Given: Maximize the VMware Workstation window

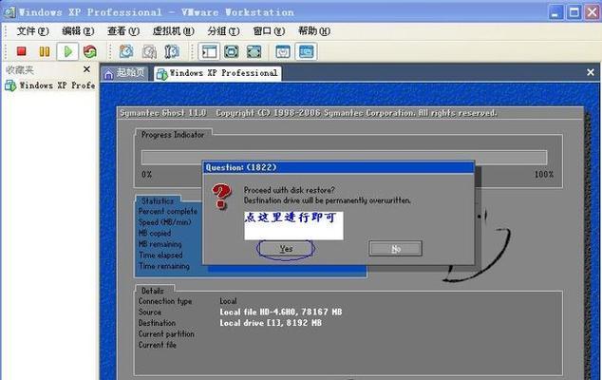Looking at the screenshot, I should (574, 12).
